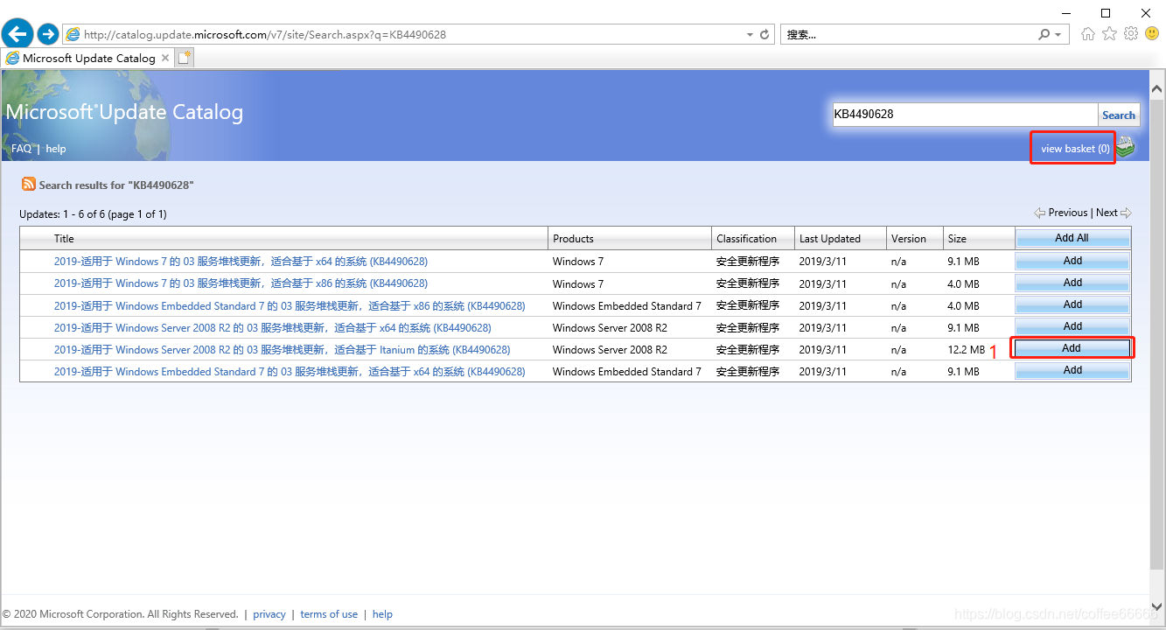The width and height of the screenshot is (1166, 630).
Task: Go forward with the browser Forward arrow
Action: click(48, 34)
